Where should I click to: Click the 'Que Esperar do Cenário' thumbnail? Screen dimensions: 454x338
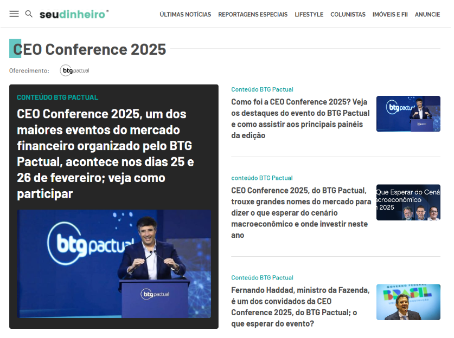tap(408, 203)
